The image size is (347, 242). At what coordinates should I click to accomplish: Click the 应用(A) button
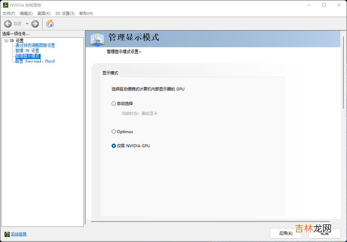click(286, 233)
